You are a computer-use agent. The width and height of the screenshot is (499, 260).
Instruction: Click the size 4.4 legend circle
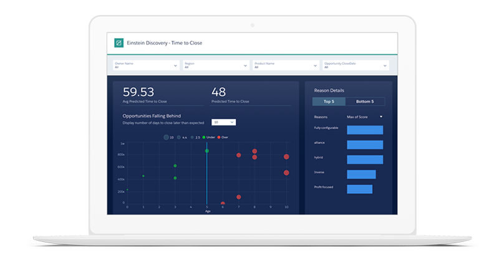tap(179, 137)
